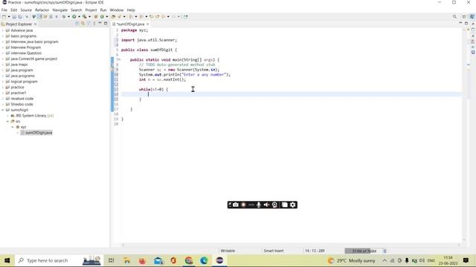Select the java maps project

click(x=19, y=65)
